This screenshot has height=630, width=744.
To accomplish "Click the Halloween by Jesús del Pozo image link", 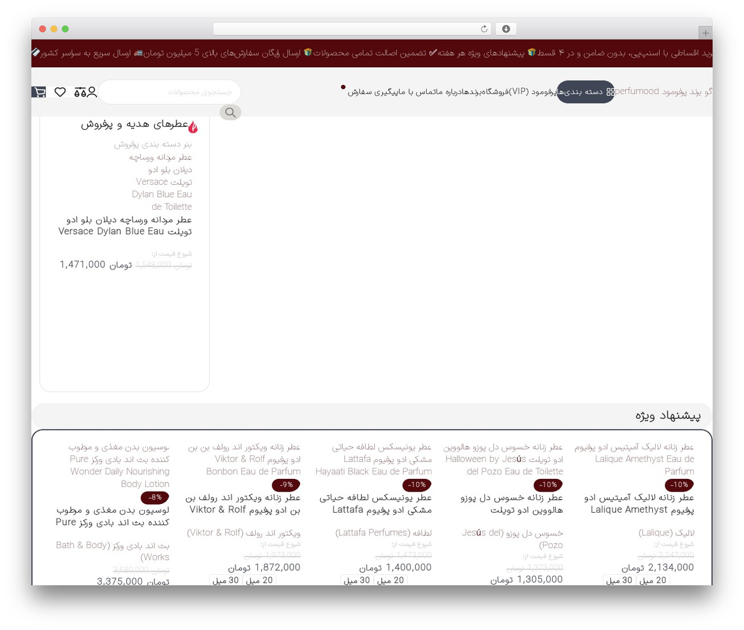I will tap(503, 459).
